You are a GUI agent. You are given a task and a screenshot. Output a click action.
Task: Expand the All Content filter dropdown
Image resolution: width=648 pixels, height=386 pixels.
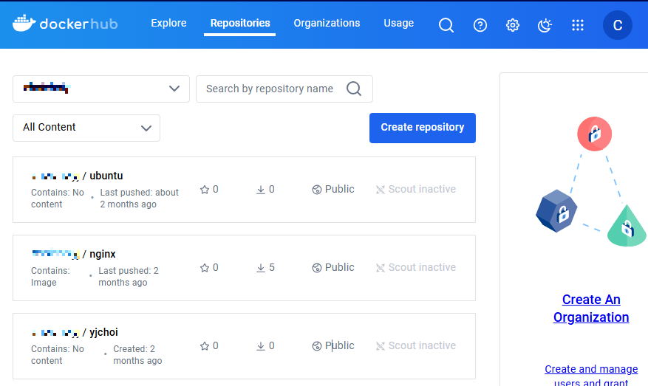tap(86, 128)
